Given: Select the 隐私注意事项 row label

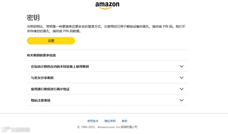Looking at the screenshot, I should click(41, 100).
